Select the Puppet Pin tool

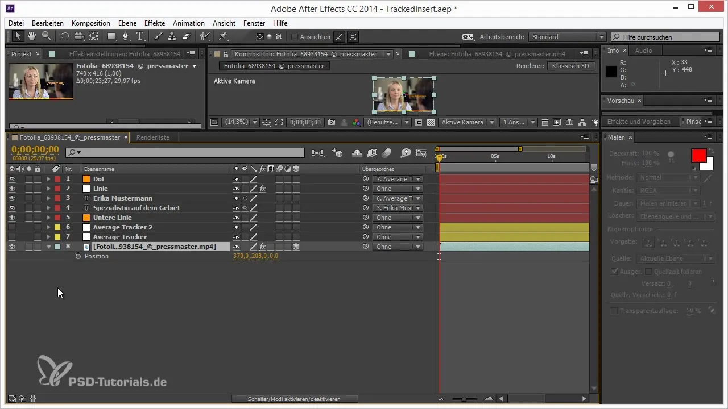223,36
